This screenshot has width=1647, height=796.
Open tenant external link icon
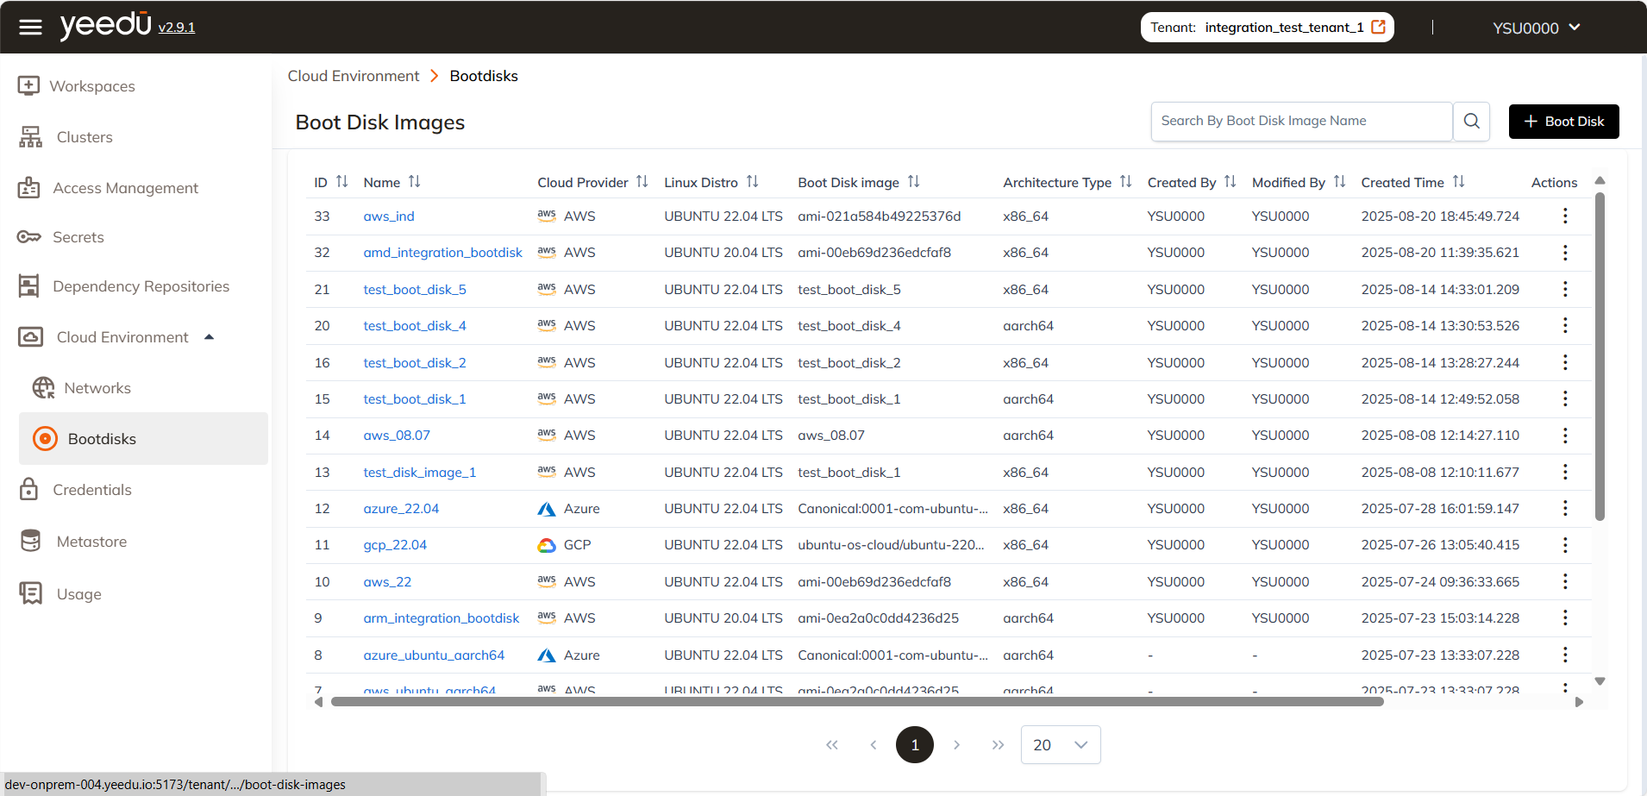tap(1378, 27)
